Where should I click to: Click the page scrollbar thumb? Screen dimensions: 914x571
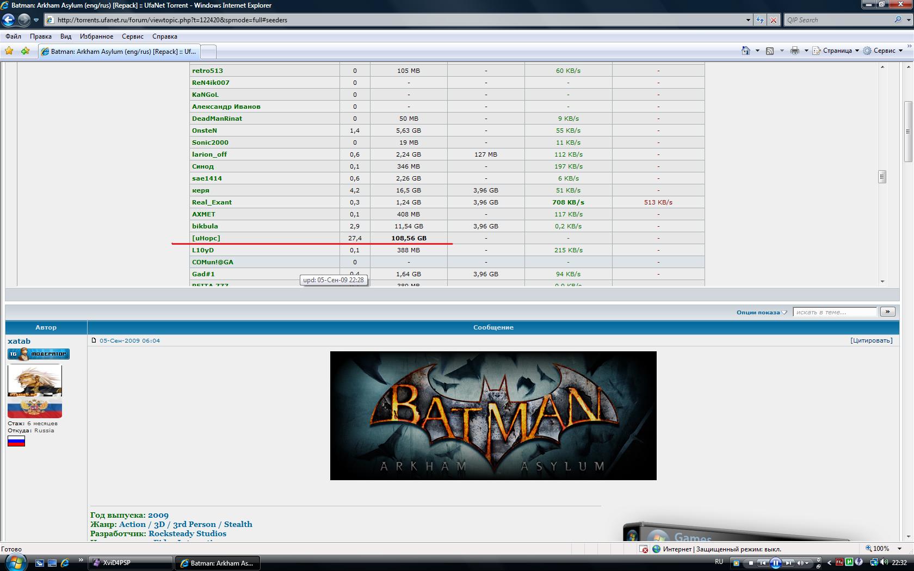pos(908,131)
